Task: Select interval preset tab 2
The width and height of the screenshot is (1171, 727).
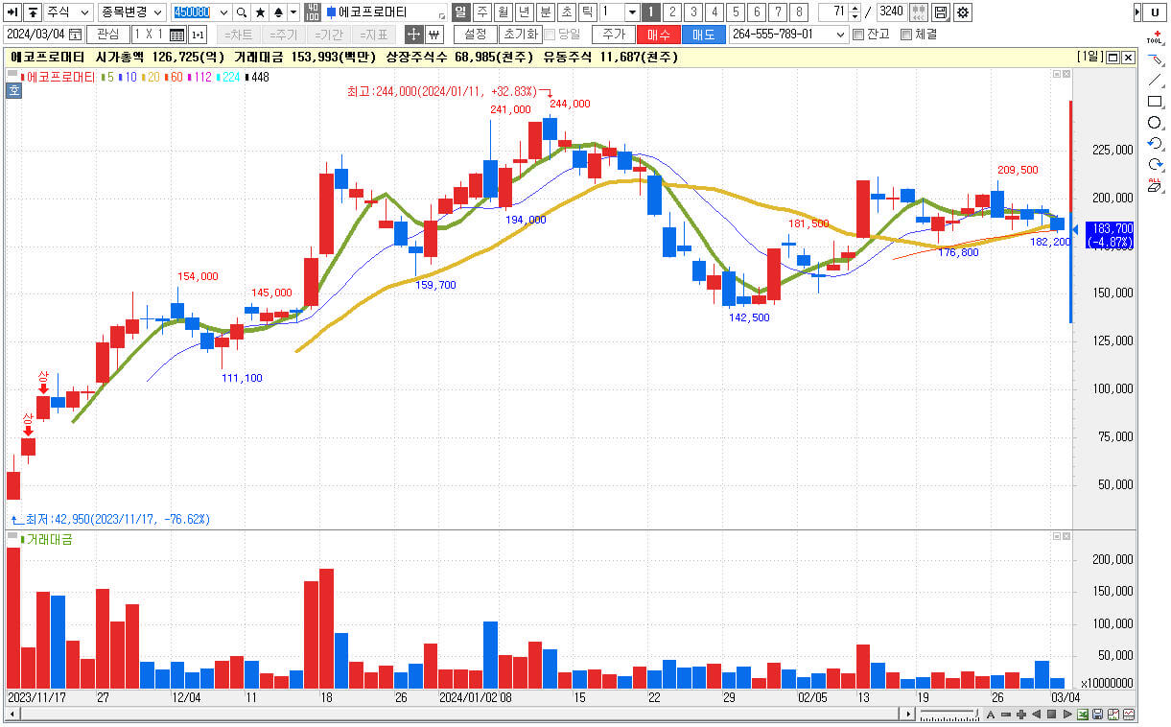Action: tap(672, 12)
